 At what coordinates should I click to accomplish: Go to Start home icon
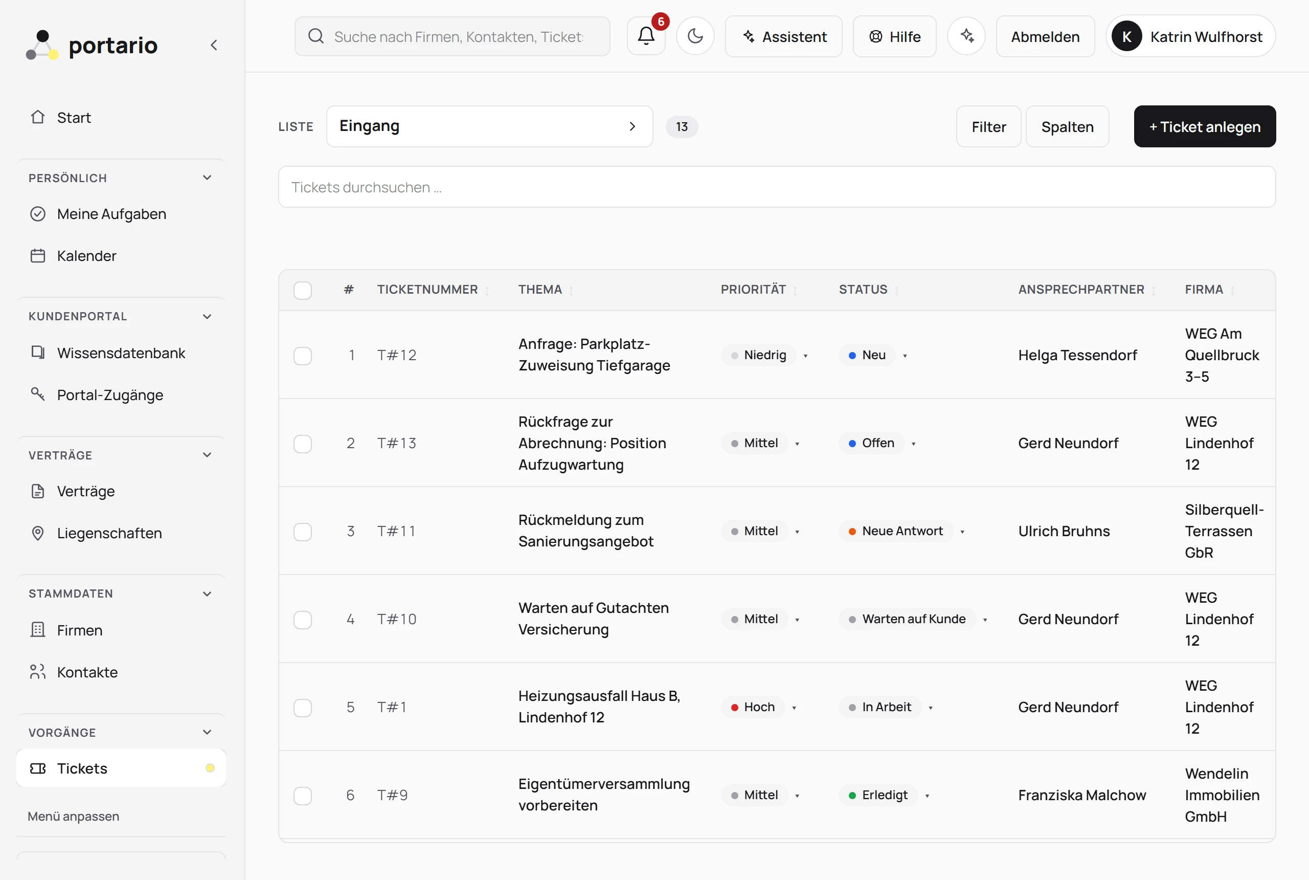click(x=37, y=117)
